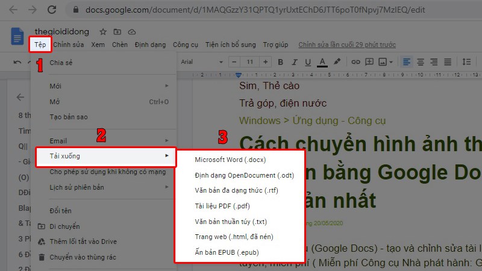Screen dimensions: 482x271
Task: Open the Tệp menu
Action: [40, 45]
